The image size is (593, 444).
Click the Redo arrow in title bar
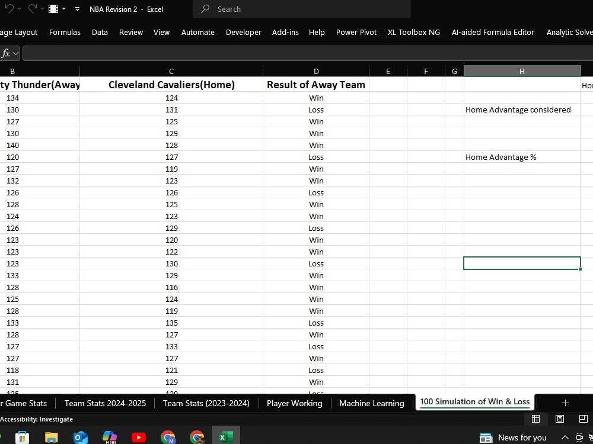pos(33,9)
